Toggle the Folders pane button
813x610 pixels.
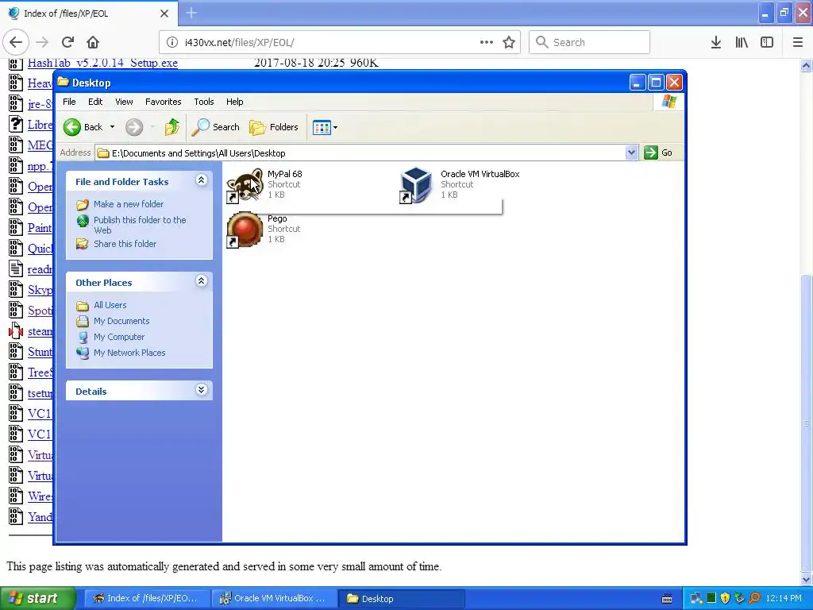(274, 127)
